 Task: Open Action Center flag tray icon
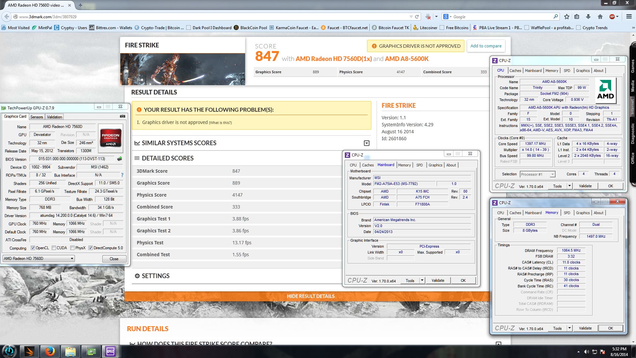coord(603,352)
